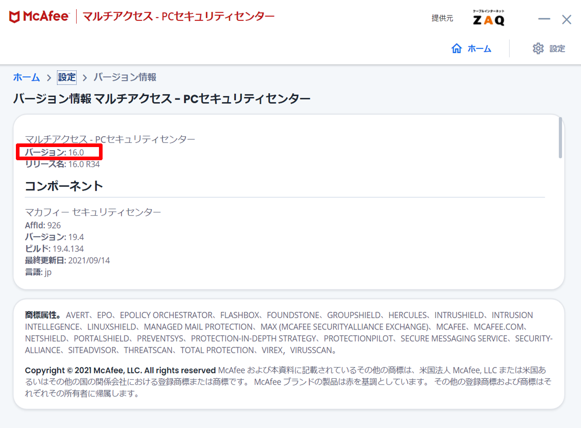Click the page title バージョン情報 マルチアクセス
Image resolution: width=581 pixels, height=428 pixels.
(x=162, y=99)
